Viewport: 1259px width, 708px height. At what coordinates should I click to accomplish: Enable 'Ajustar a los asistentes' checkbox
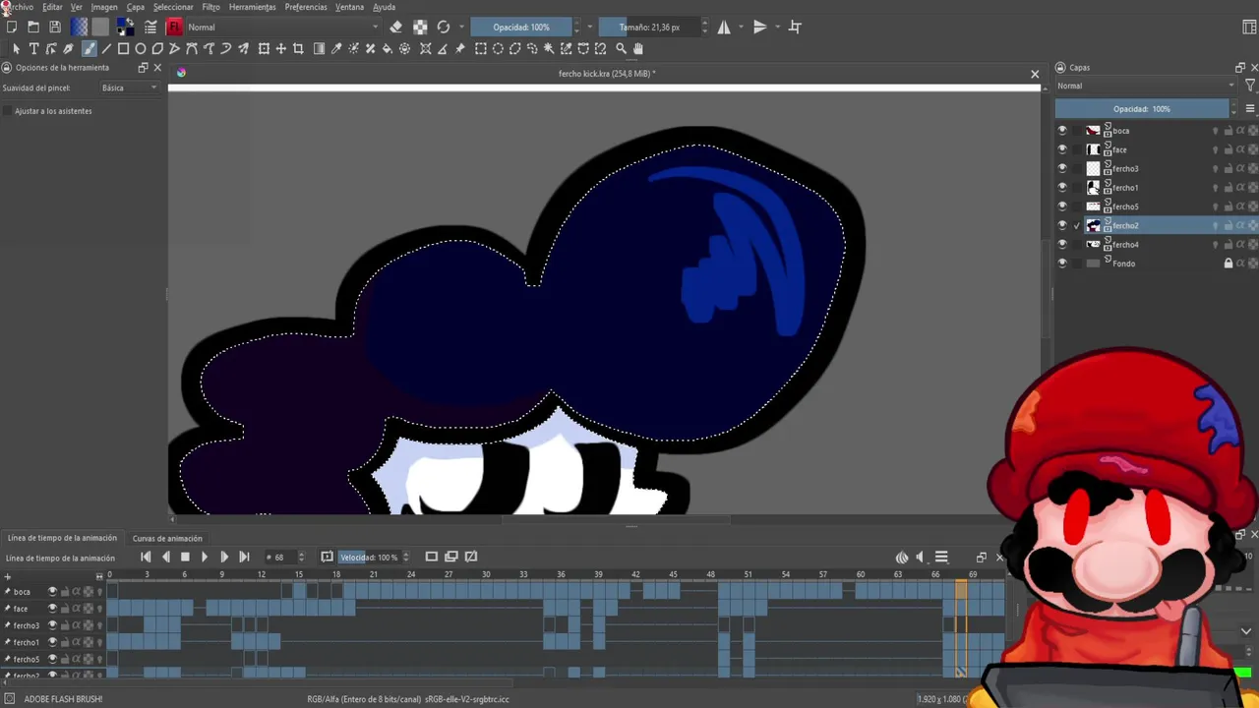(8, 111)
